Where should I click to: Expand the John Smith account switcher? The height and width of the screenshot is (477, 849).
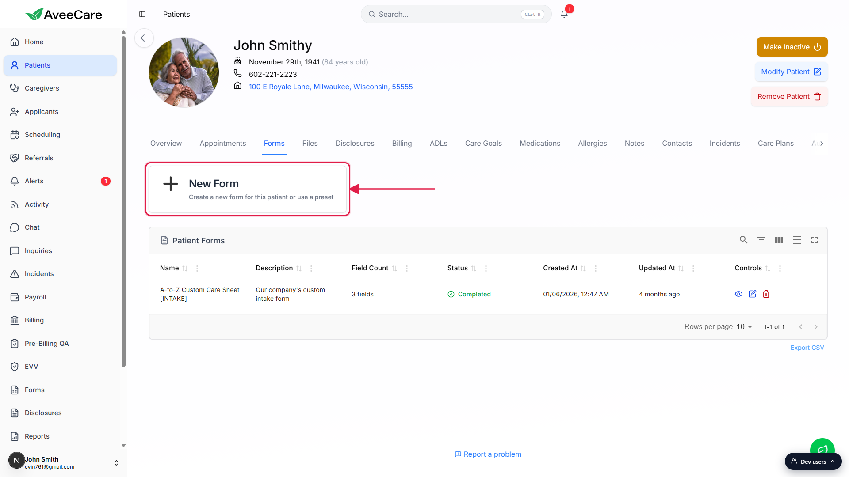tap(116, 463)
